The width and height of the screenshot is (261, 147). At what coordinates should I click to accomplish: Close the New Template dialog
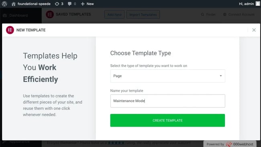pyautogui.click(x=254, y=30)
